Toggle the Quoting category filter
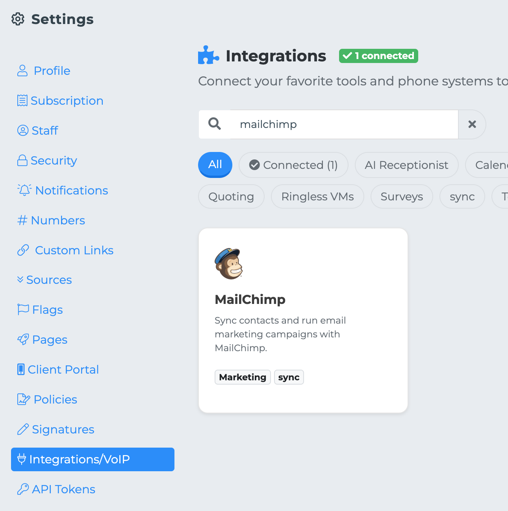Screen dimensions: 508x511 pos(231,196)
